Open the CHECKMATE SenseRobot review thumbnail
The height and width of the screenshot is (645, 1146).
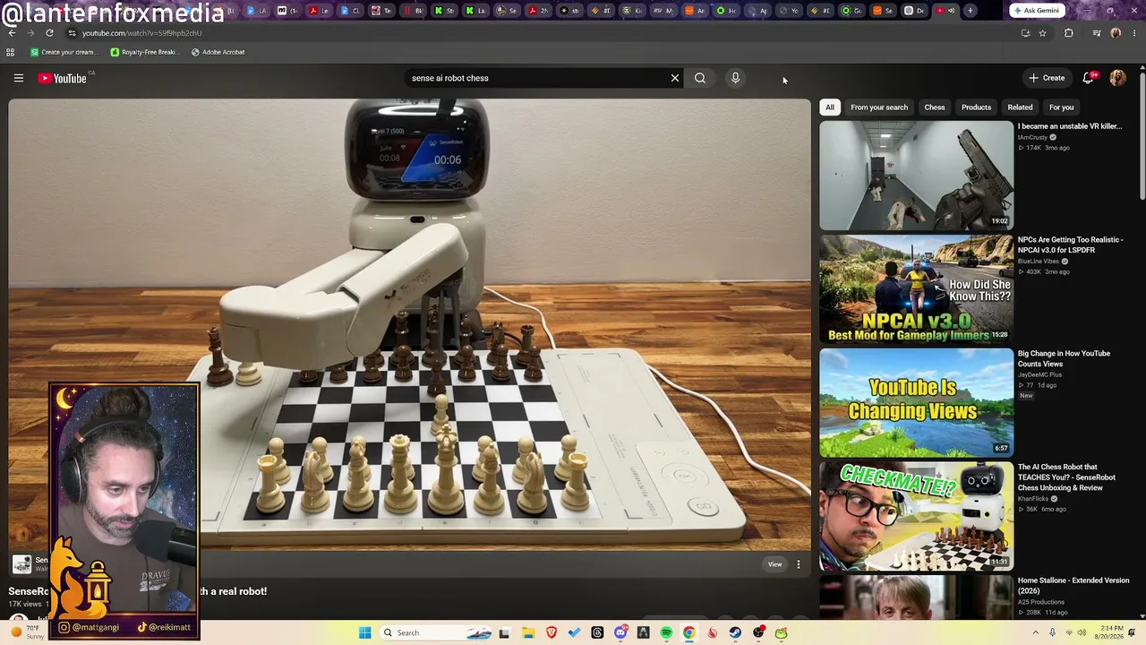[917, 517]
